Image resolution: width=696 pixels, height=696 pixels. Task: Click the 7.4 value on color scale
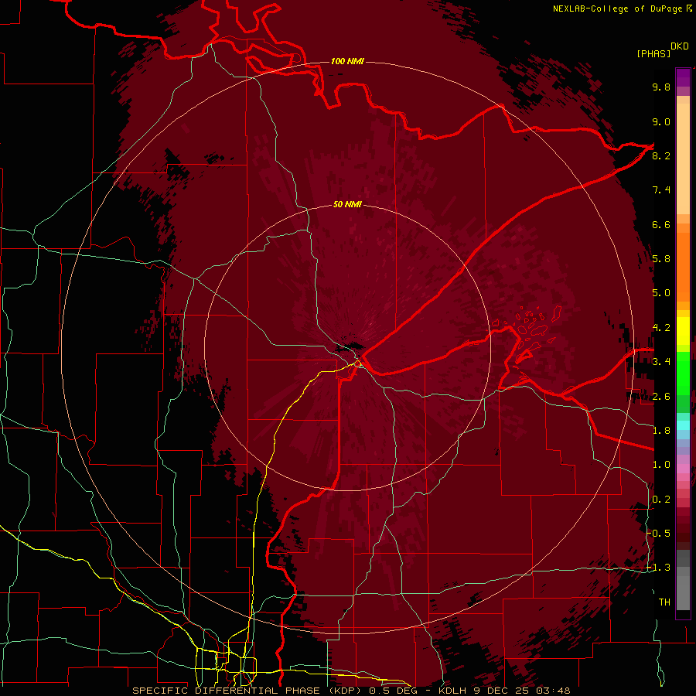[661, 190]
